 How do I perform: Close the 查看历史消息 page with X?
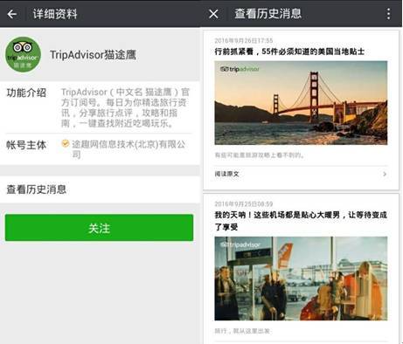tap(213, 14)
